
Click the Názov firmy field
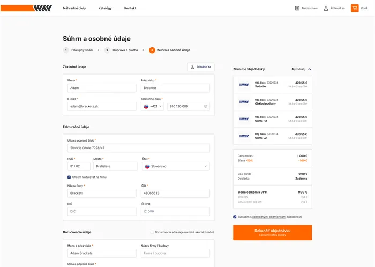(x=102, y=193)
